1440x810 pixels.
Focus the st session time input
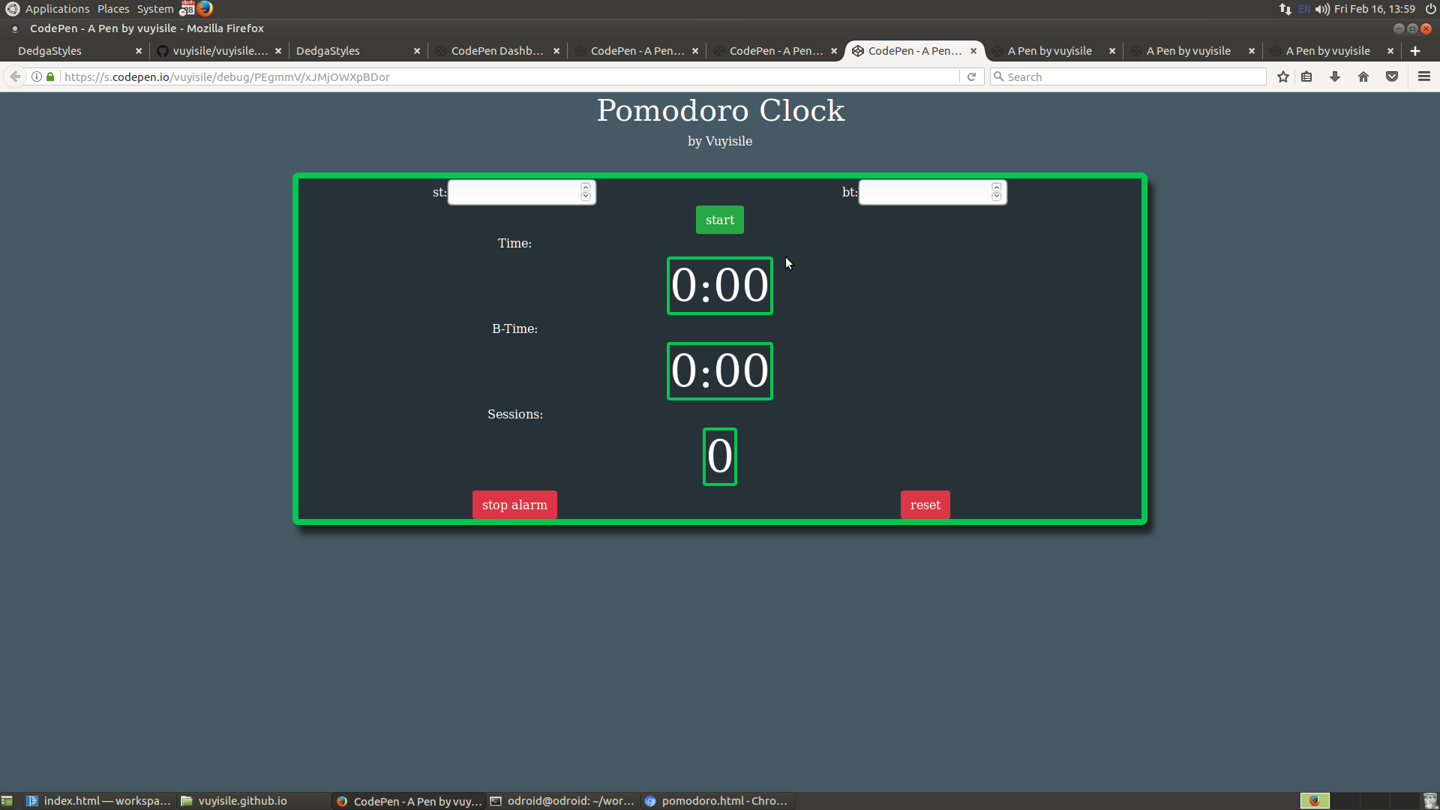coord(514,193)
